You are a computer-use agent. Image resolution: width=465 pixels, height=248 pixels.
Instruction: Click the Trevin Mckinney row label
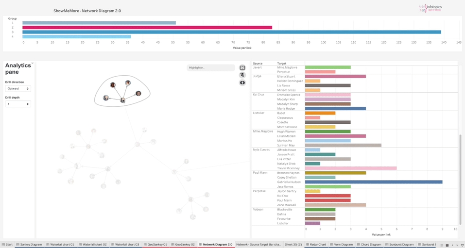pos(288,168)
